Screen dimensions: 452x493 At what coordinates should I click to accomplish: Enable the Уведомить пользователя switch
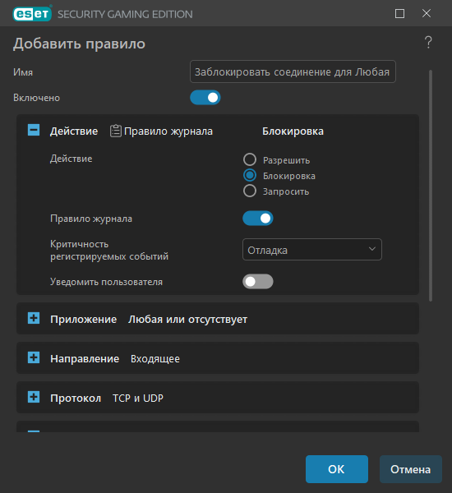(x=257, y=281)
